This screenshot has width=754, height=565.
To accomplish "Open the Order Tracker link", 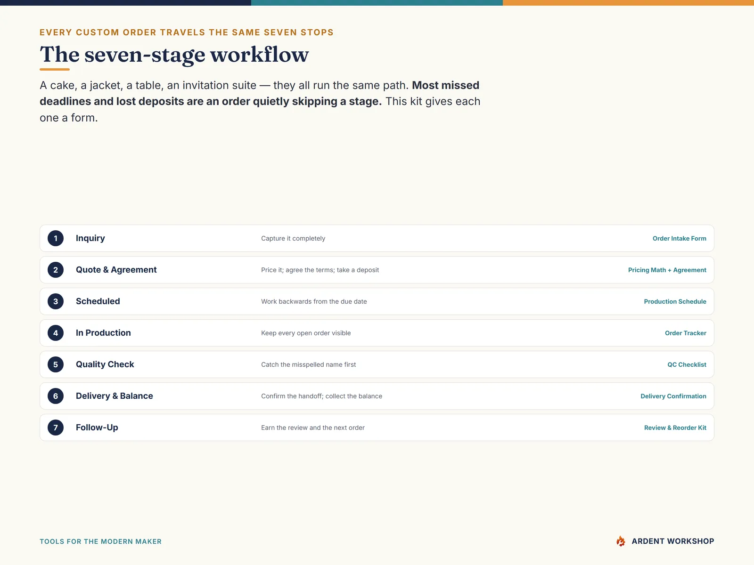I will point(685,333).
